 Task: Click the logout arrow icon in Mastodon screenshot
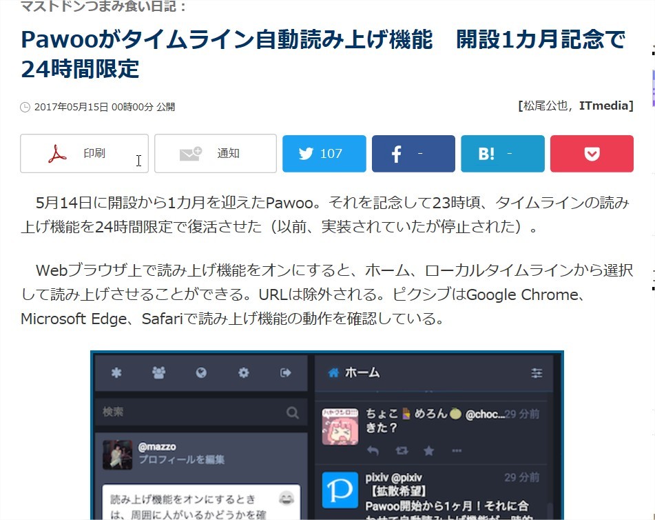286,372
